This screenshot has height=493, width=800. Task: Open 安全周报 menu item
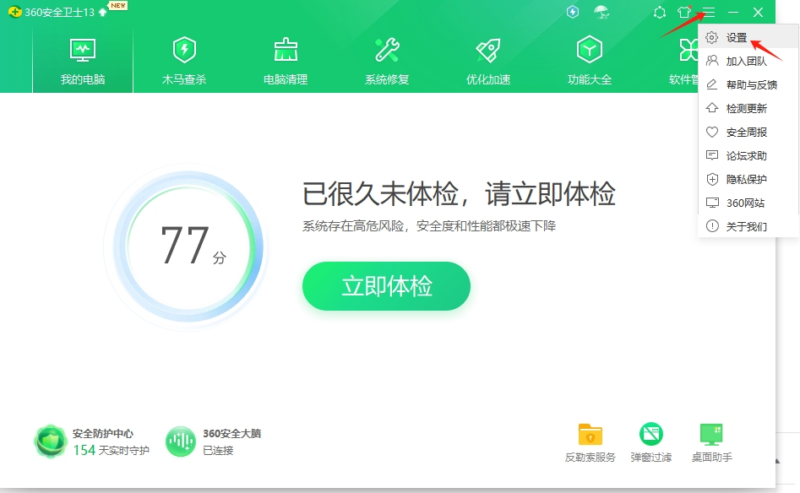748,132
